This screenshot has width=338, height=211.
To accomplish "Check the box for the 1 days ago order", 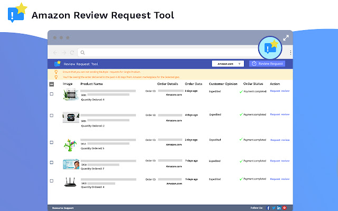I will [52, 181].
